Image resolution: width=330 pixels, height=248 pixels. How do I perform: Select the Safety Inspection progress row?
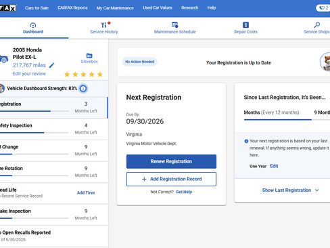pyautogui.click(x=54, y=129)
